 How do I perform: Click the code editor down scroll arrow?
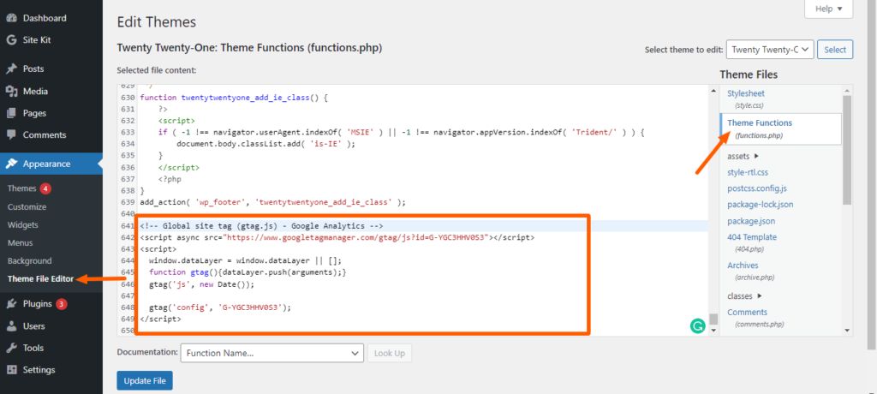tap(713, 331)
